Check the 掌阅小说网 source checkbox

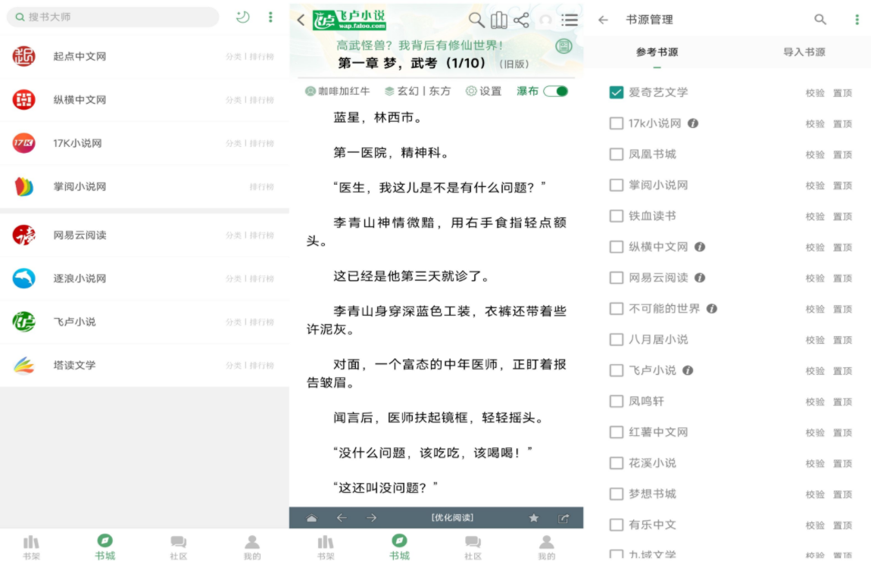tap(616, 185)
